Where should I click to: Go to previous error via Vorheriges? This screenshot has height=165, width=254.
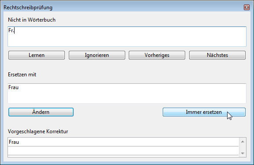[x=157, y=55]
